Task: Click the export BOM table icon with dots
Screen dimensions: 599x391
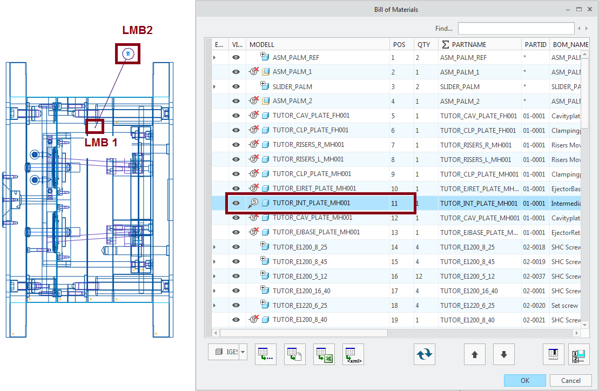Action: 266,354
